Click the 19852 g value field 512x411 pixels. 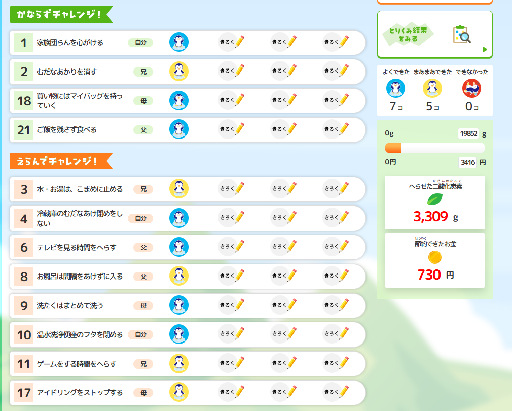[x=468, y=134]
